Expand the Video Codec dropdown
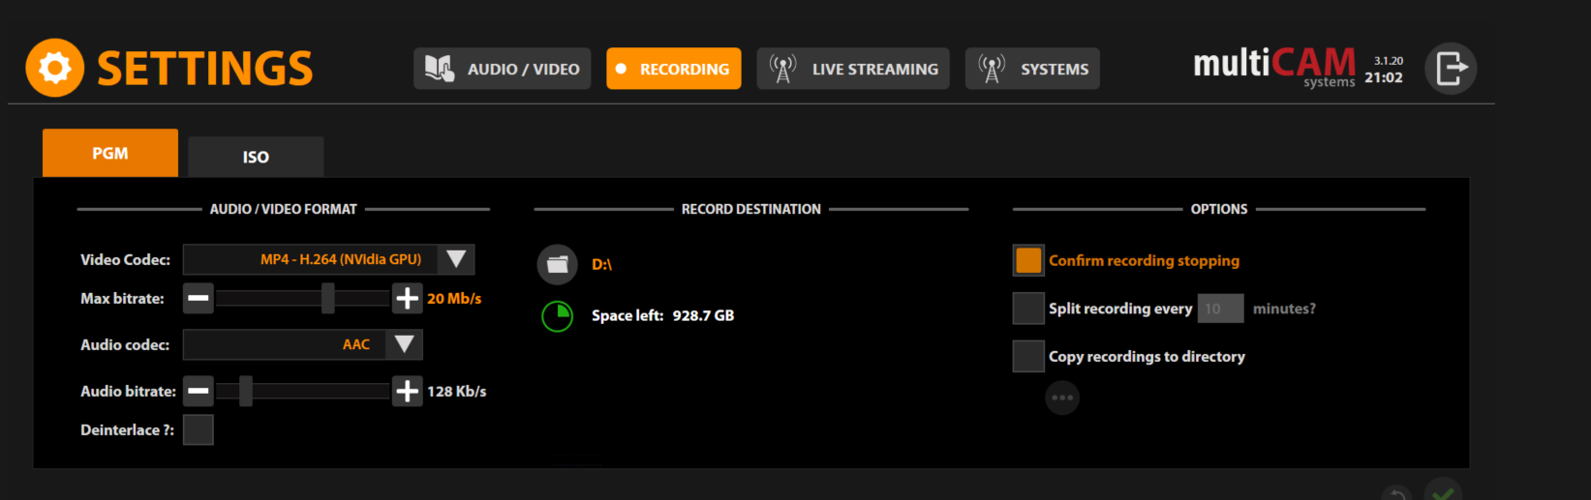 point(329,259)
